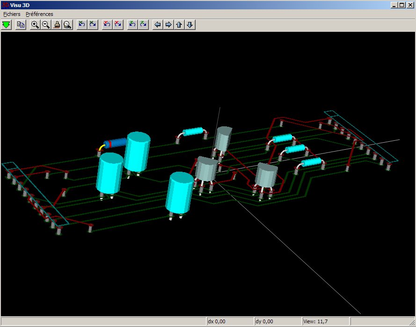Image resolution: width=416 pixels, height=327 pixels.
Task: Zoom out with the minus magnifier
Action: pos(46,25)
